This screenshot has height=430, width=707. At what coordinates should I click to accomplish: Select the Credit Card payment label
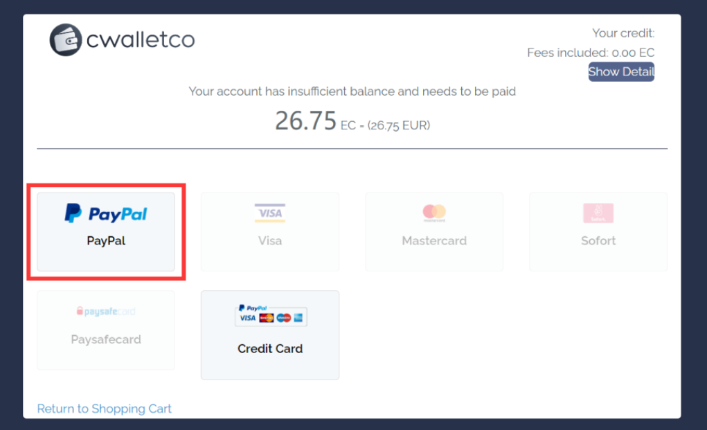270,348
